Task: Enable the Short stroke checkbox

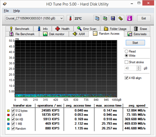Action: coord(126,62)
